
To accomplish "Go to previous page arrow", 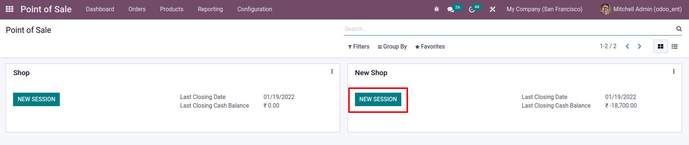I will (x=627, y=46).
